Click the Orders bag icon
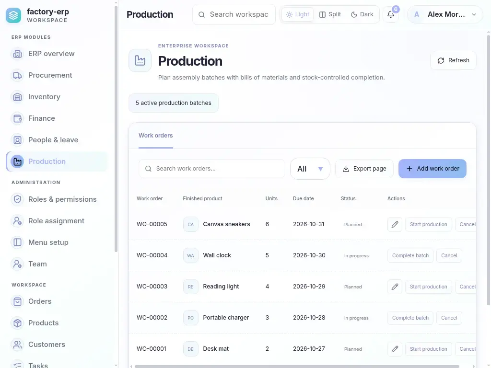 [x=18, y=301]
